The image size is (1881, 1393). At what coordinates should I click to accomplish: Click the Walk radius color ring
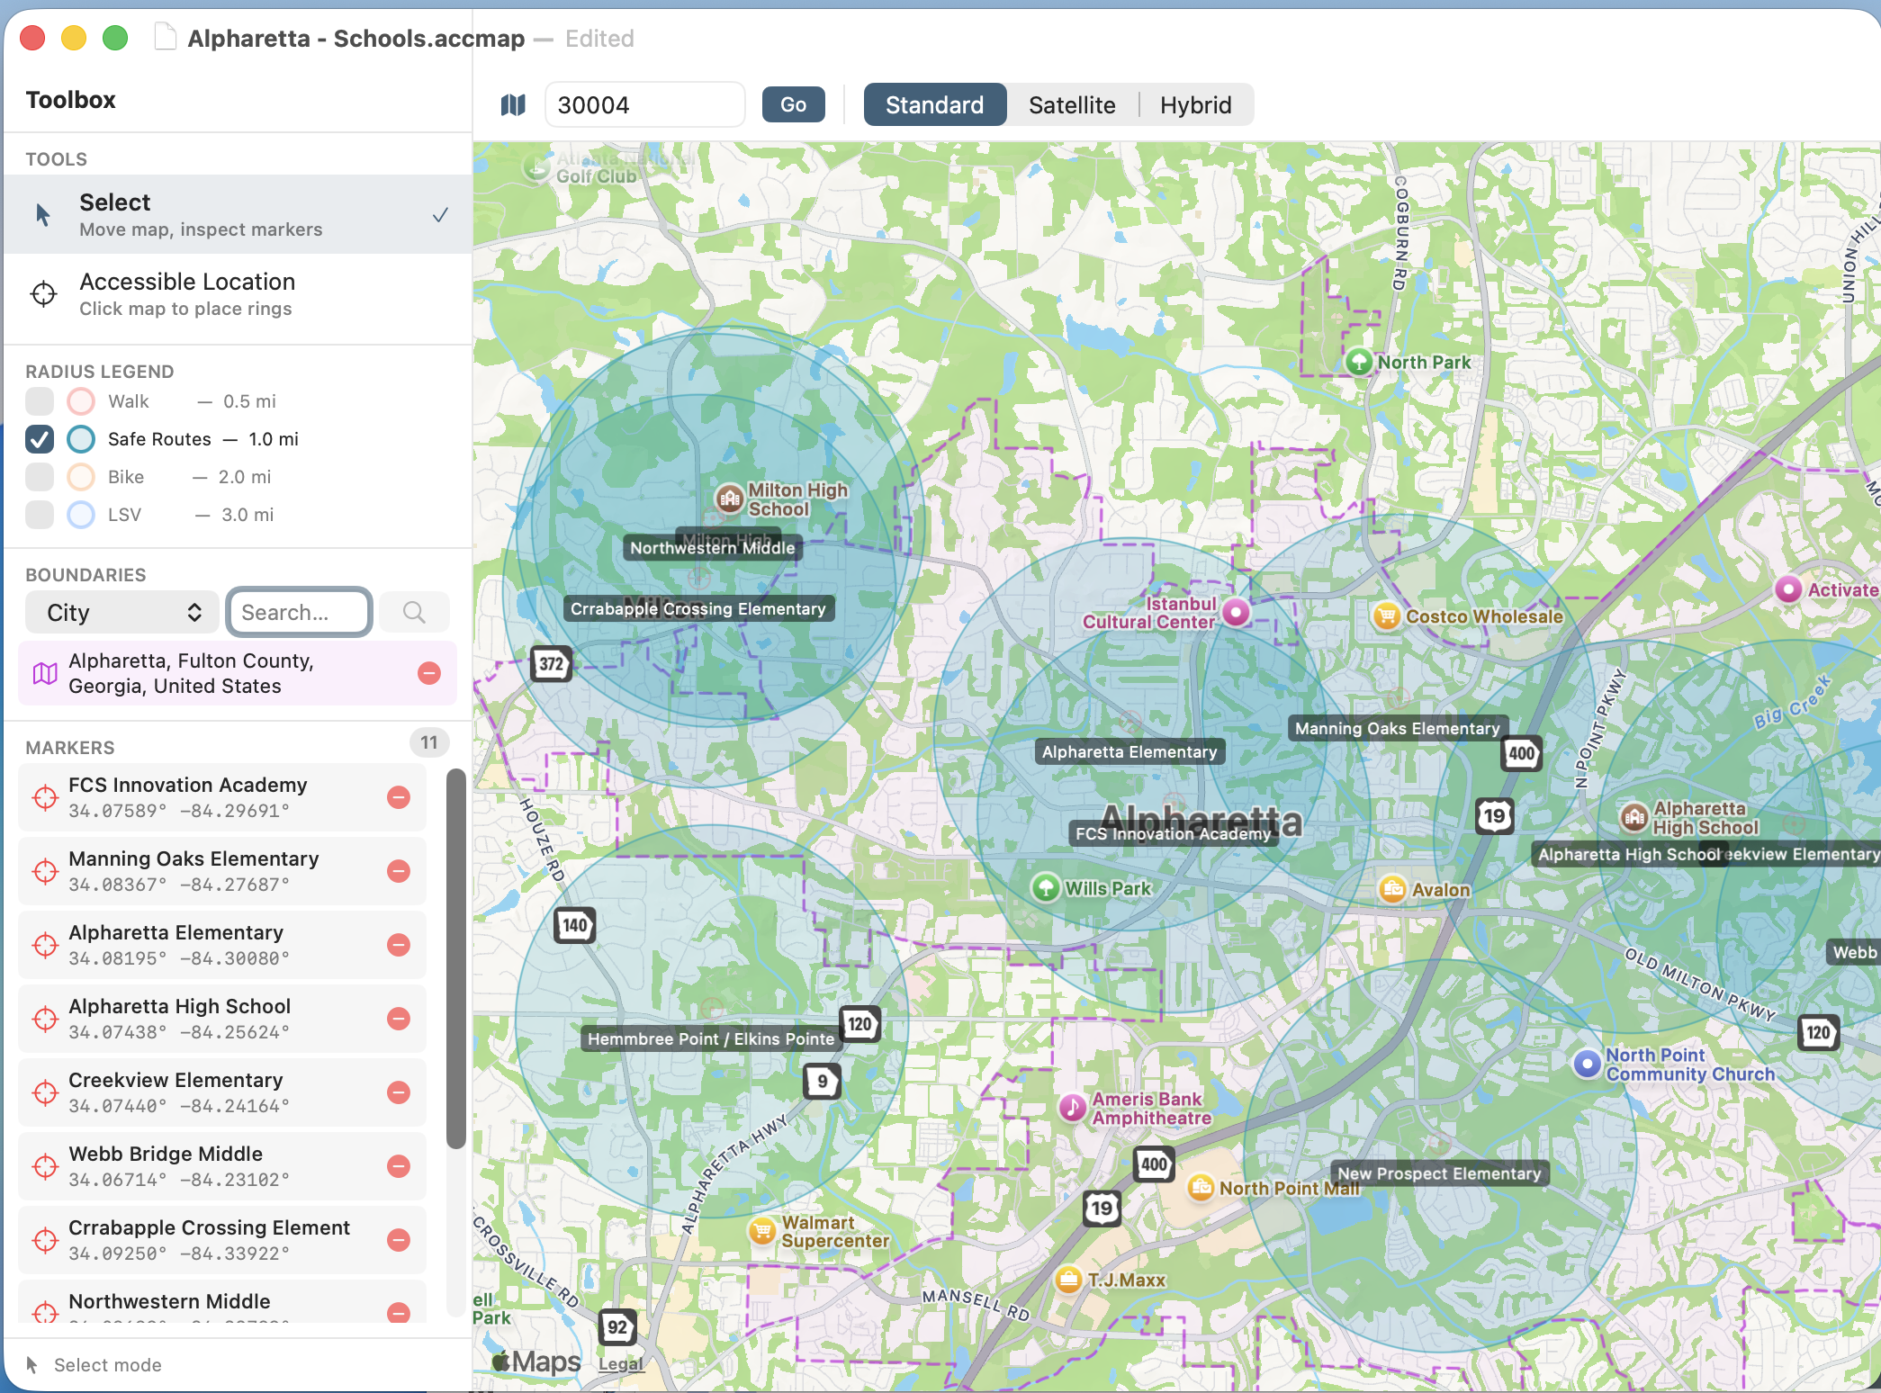[x=81, y=401]
